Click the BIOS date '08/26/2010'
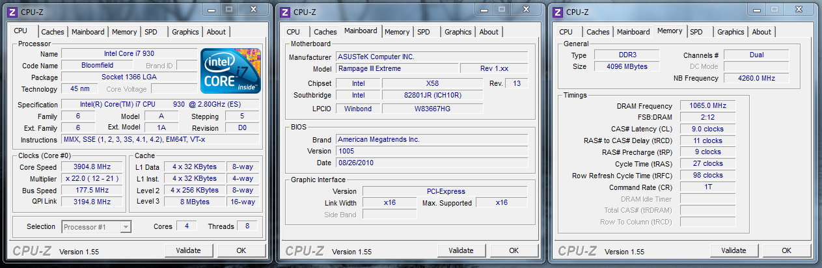 point(432,163)
